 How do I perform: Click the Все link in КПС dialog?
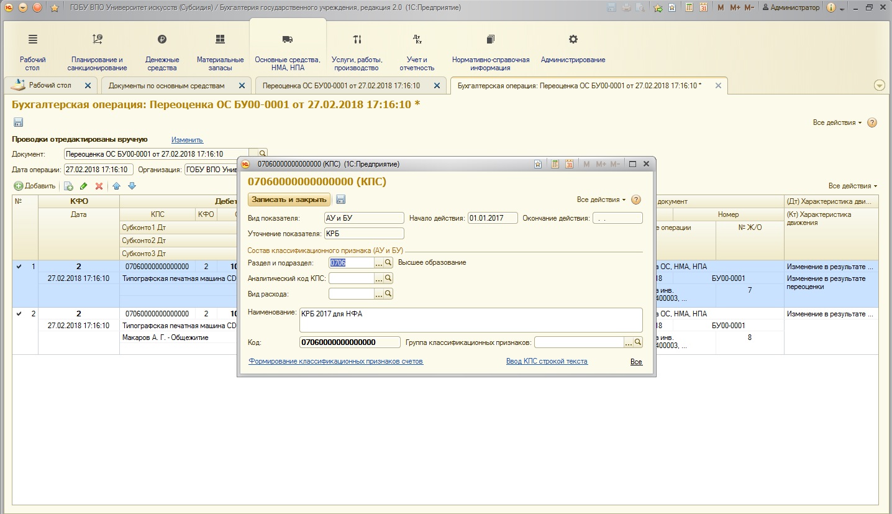pos(636,362)
